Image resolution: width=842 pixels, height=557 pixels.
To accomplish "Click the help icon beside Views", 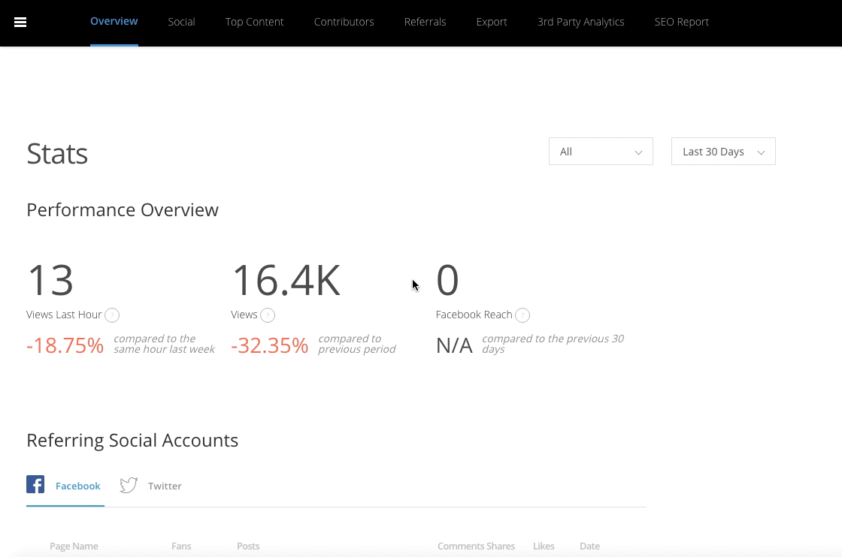I will tap(268, 315).
